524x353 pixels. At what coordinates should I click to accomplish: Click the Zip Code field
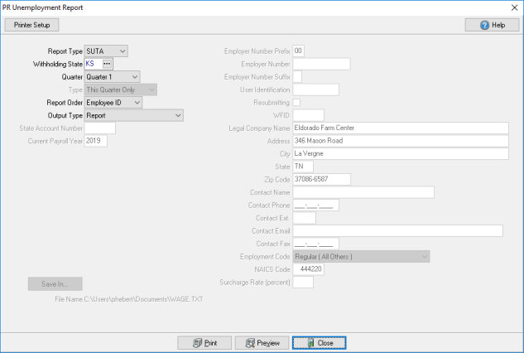click(x=322, y=179)
